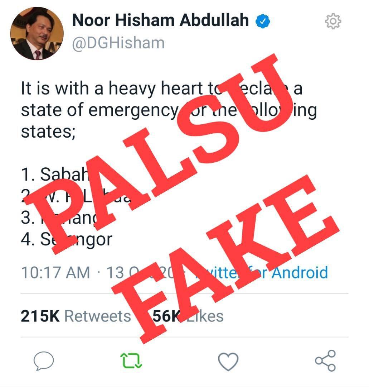This screenshot has width=369, height=387.
Task: Open the tweet settings gear icon
Action: pos(333,21)
